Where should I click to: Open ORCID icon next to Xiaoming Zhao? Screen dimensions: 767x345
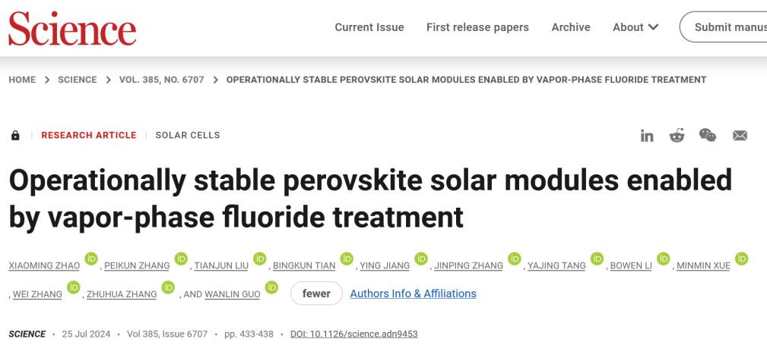click(x=91, y=259)
